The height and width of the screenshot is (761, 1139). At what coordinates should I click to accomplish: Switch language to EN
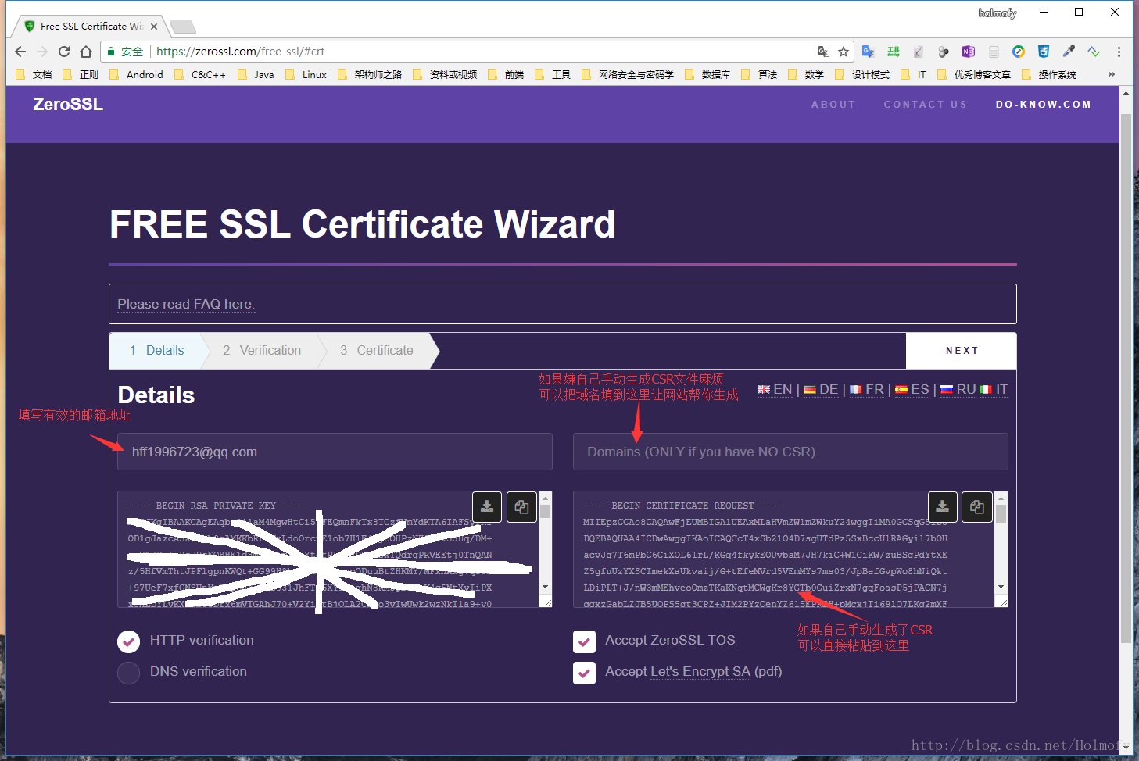775,389
